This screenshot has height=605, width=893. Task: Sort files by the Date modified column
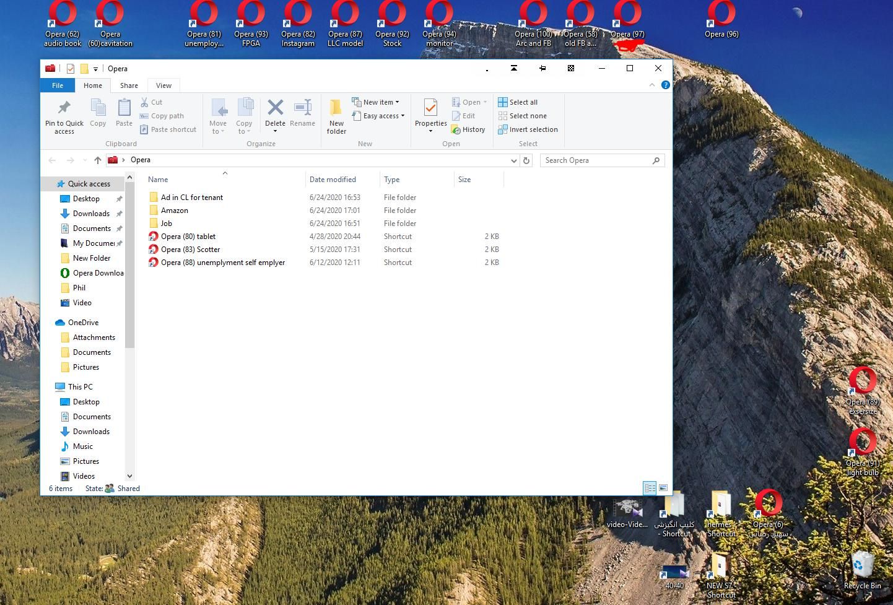tap(333, 180)
